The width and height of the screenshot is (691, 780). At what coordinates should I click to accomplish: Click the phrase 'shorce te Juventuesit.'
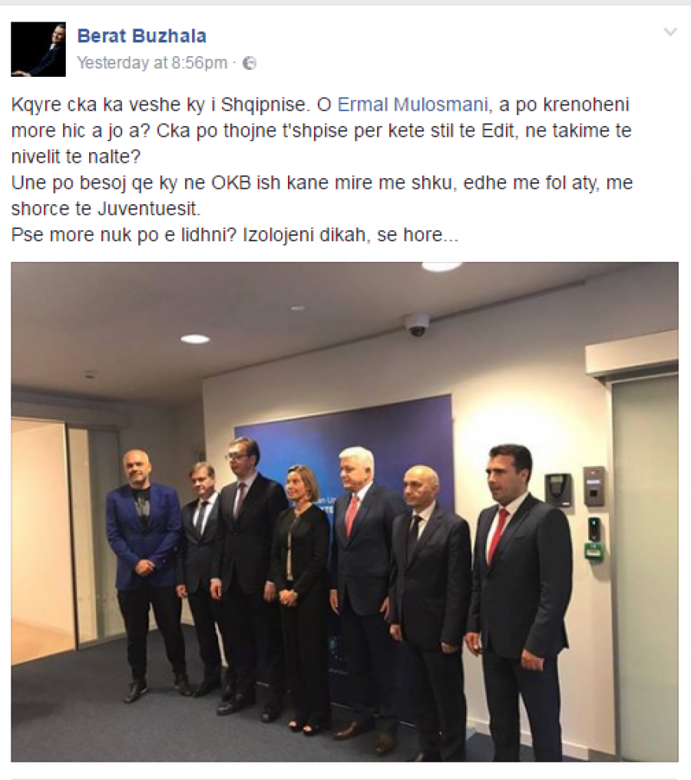[x=105, y=208]
